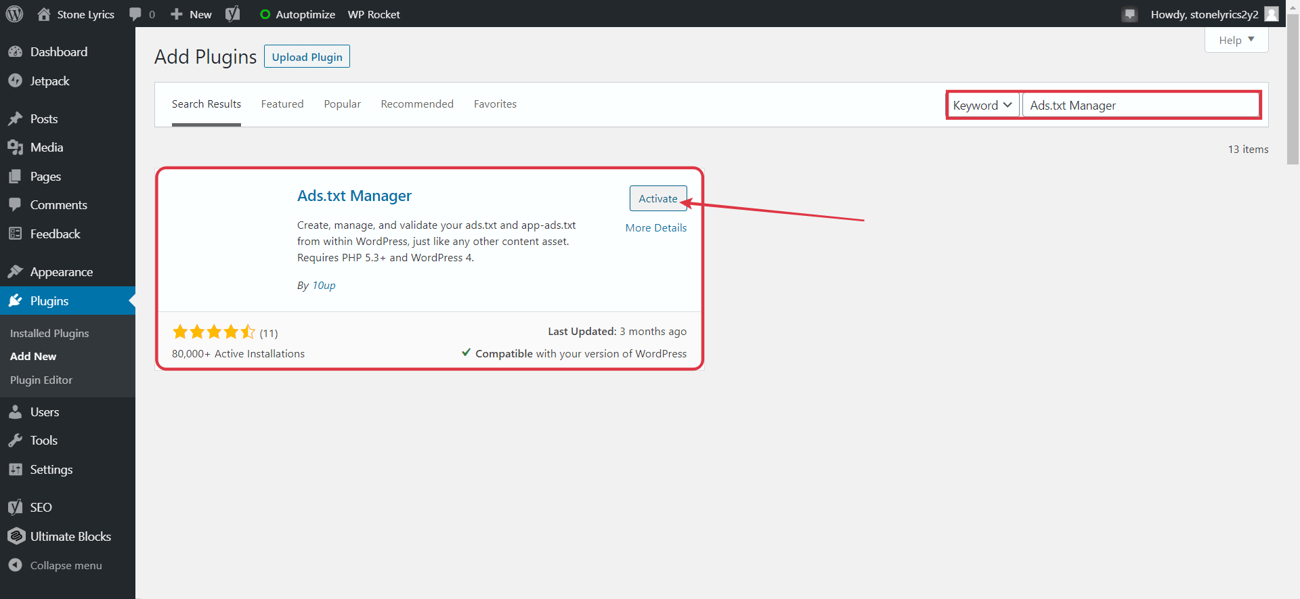
Task: Open Yoast SEO icon in admin bar
Action: point(233,14)
